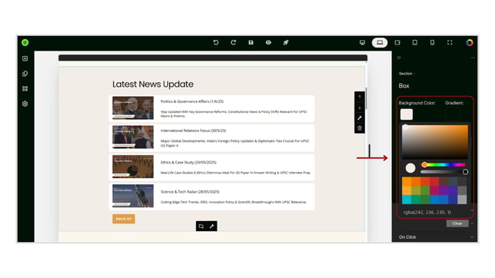The width and height of the screenshot is (495, 278).
Task: Click the chevron beside the Clear button
Action: pyautogui.click(x=472, y=223)
